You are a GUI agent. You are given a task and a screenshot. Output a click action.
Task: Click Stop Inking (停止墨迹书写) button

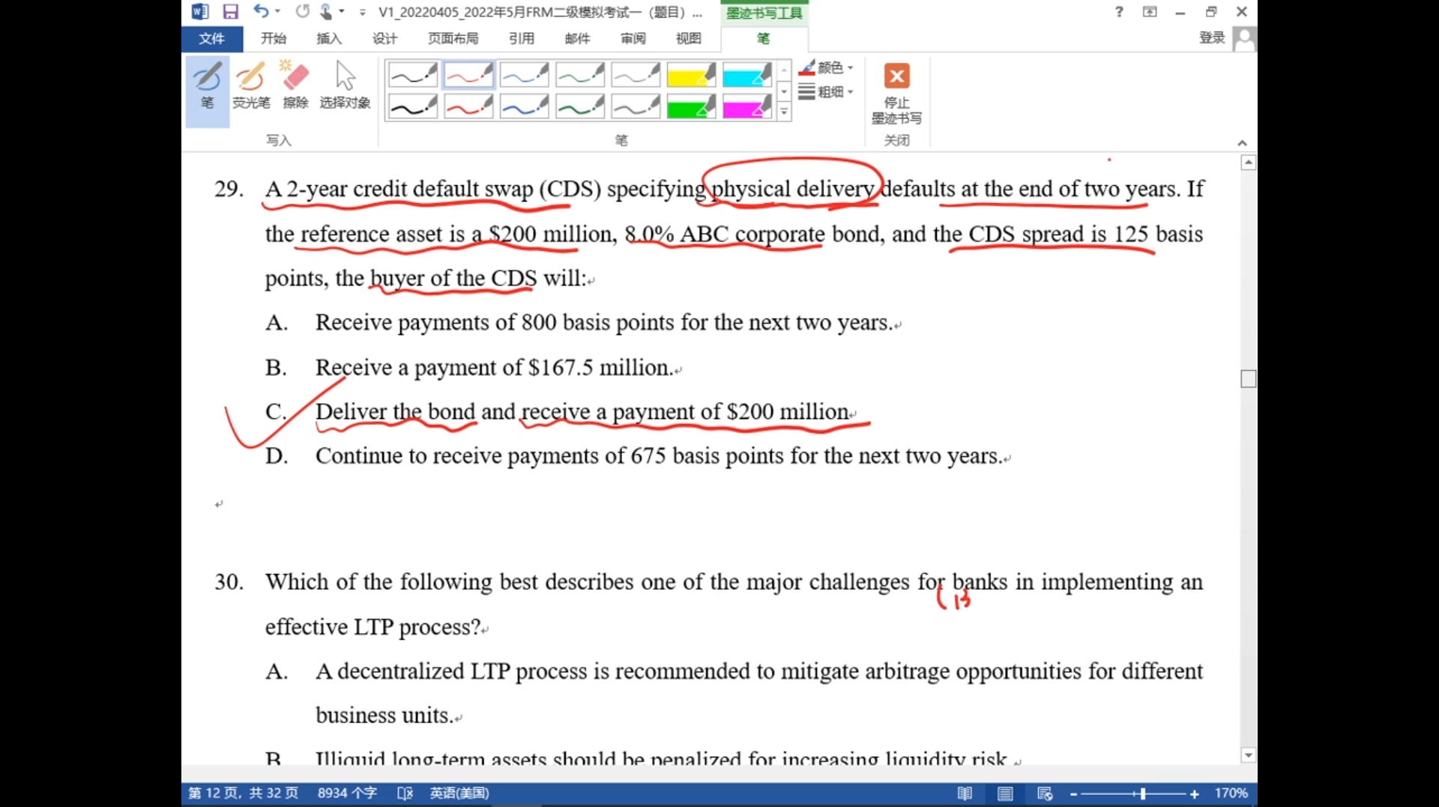coord(896,93)
